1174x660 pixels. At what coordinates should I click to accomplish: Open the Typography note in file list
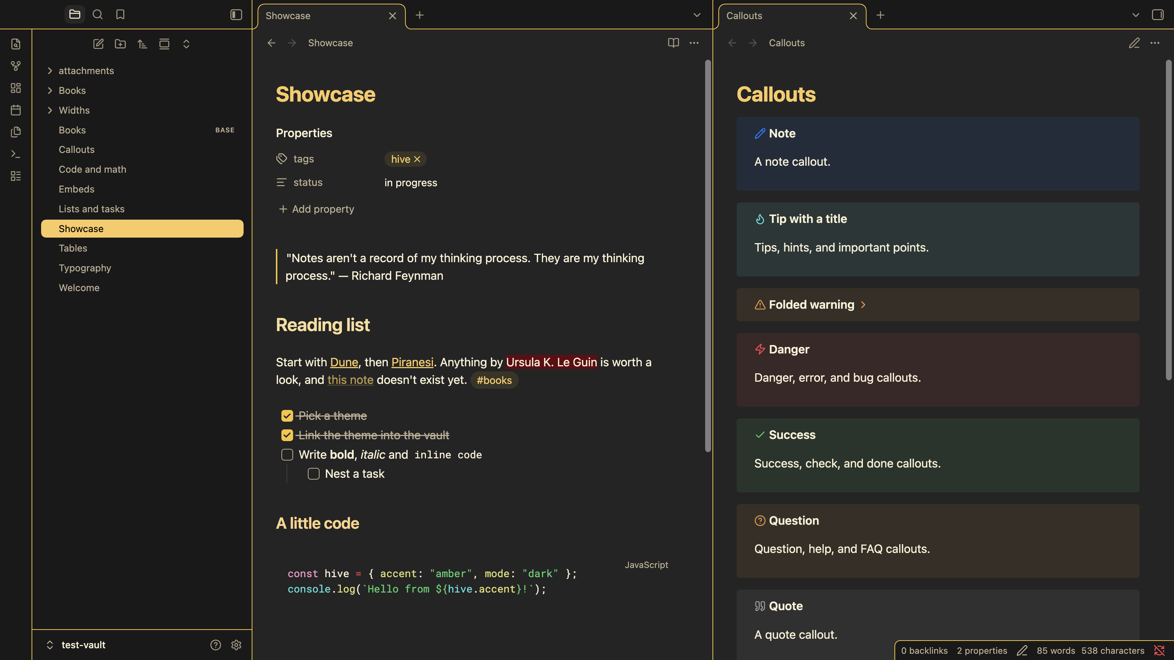click(x=142, y=268)
